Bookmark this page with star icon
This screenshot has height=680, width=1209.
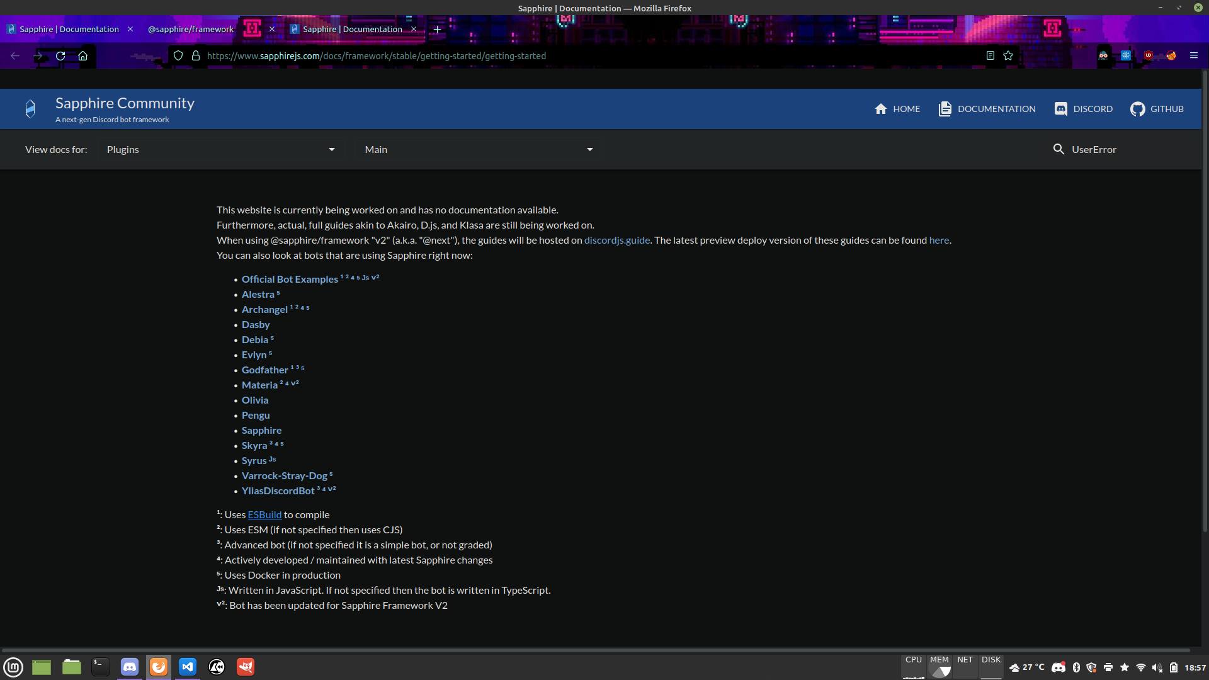point(1008,56)
